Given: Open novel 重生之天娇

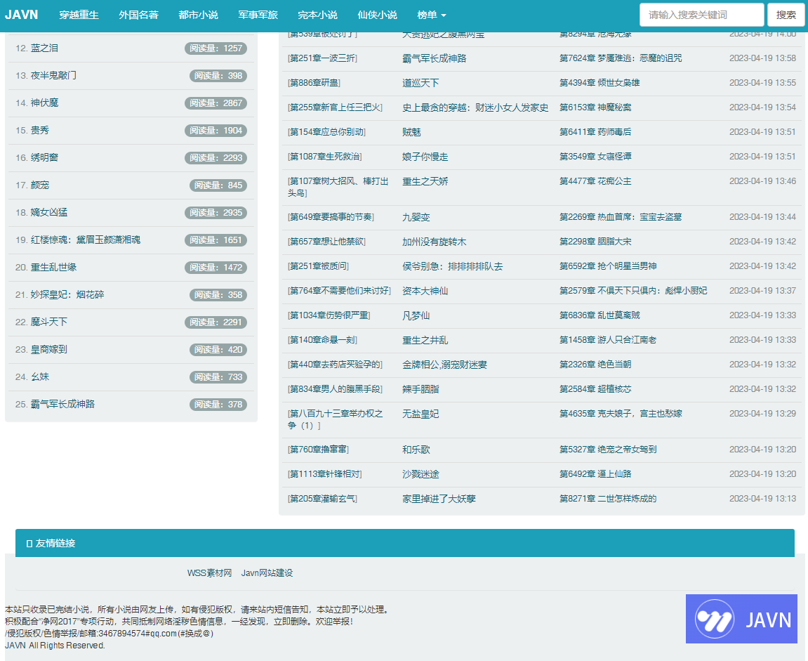Looking at the screenshot, I should point(425,181).
